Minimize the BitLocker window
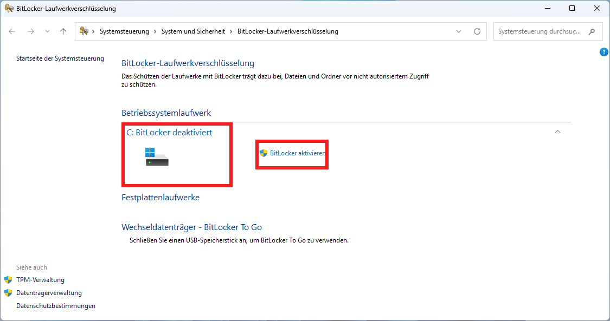The image size is (610, 321). point(548,8)
